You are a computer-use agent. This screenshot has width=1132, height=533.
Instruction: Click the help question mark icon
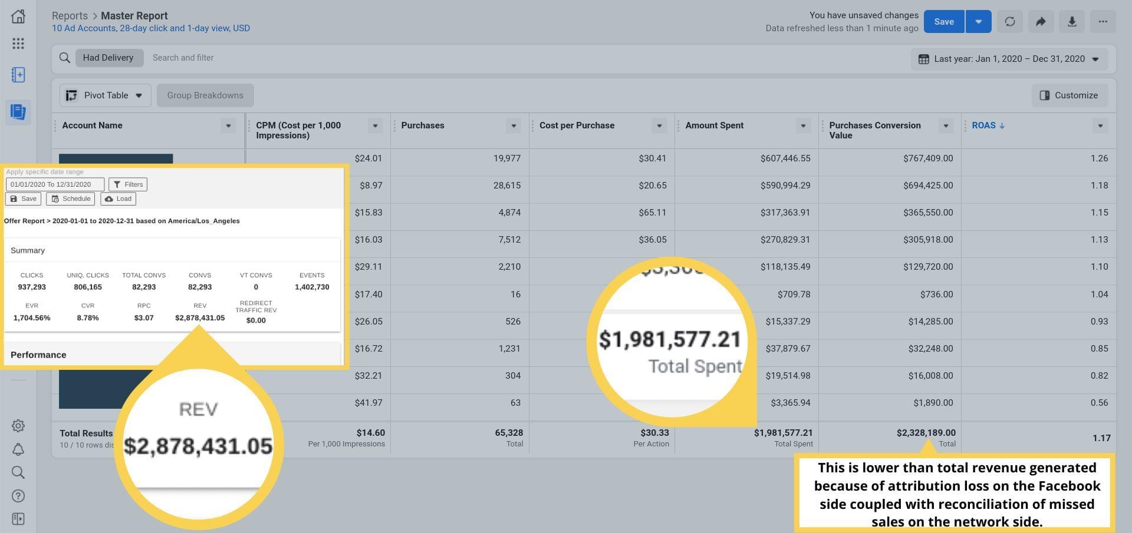(x=18, y=496)
